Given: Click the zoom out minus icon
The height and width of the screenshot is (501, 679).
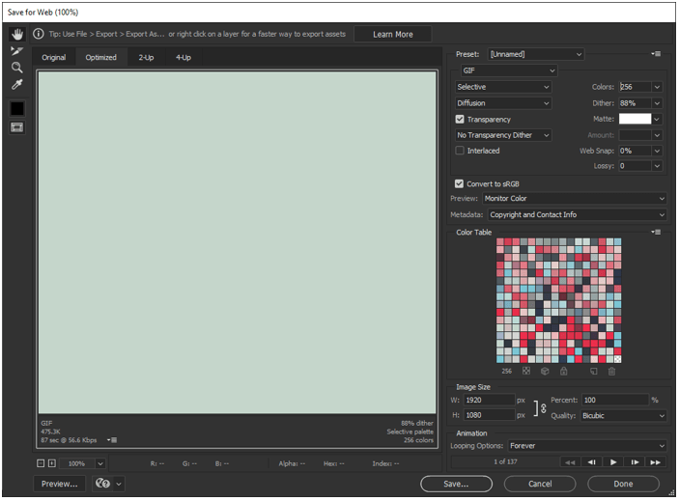Looking at the screenshot, I should coord(41,463).
